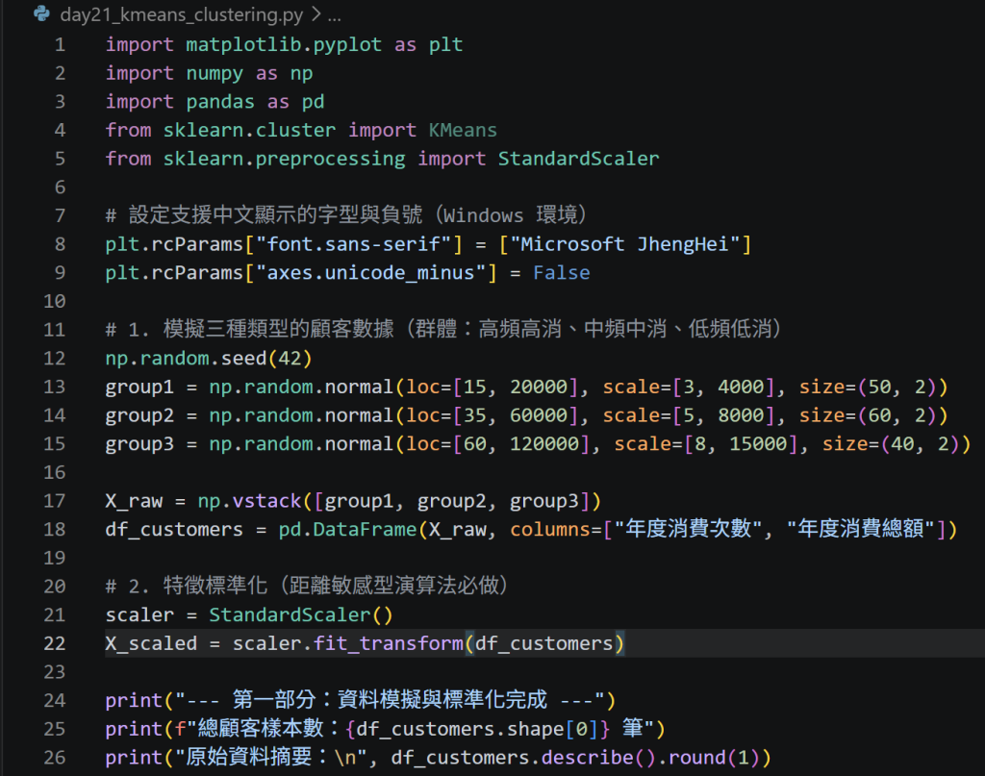Click "seed" in np.random.seed(42)

pyautogui.click(x=243, y=359)
